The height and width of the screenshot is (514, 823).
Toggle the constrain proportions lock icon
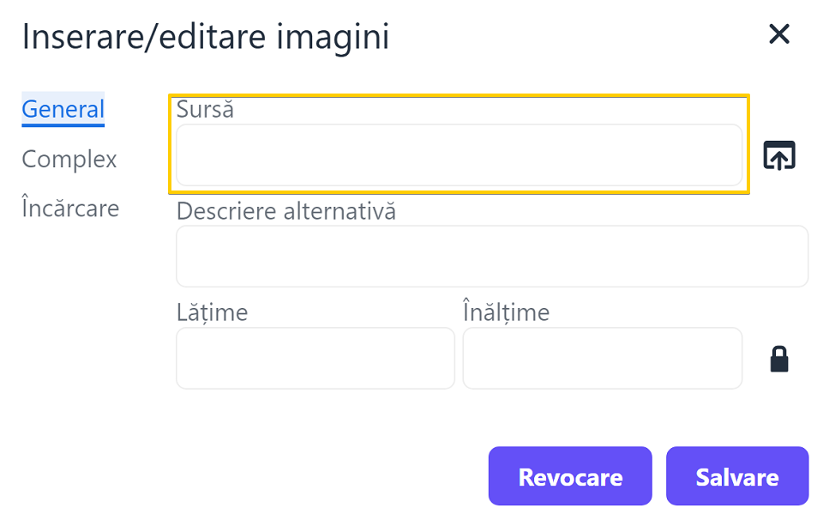click(779, 359)
